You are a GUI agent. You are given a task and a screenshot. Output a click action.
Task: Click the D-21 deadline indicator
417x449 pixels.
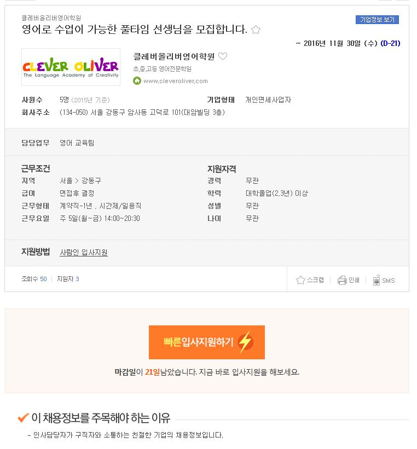pyautogui.click(x=390, y=43)
